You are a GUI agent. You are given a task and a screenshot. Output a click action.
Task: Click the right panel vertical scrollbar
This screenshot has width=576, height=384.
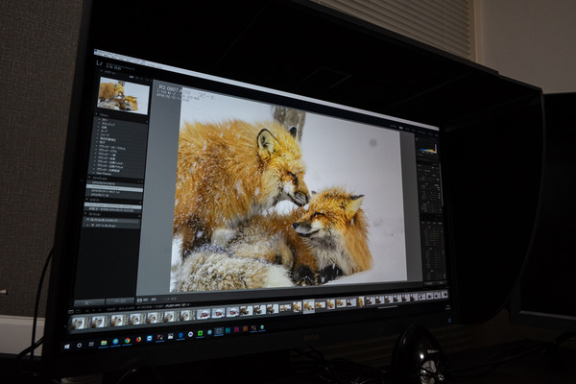[442, 185]
